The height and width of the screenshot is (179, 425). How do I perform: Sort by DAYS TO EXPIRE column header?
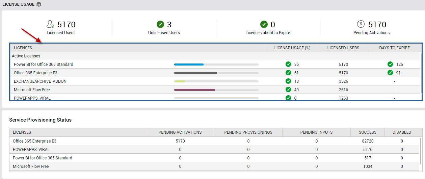pyautogui.click(x=395, y=48)
